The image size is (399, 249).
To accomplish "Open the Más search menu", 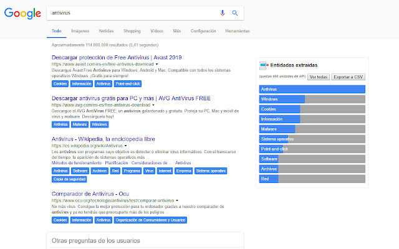I will click(x=177, y=31).
